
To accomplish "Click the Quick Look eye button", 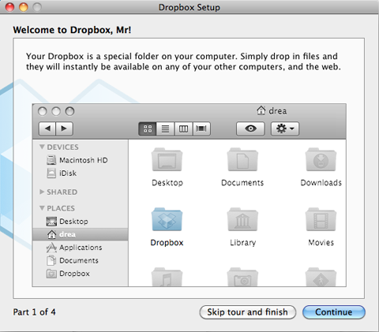I will 250,129.
